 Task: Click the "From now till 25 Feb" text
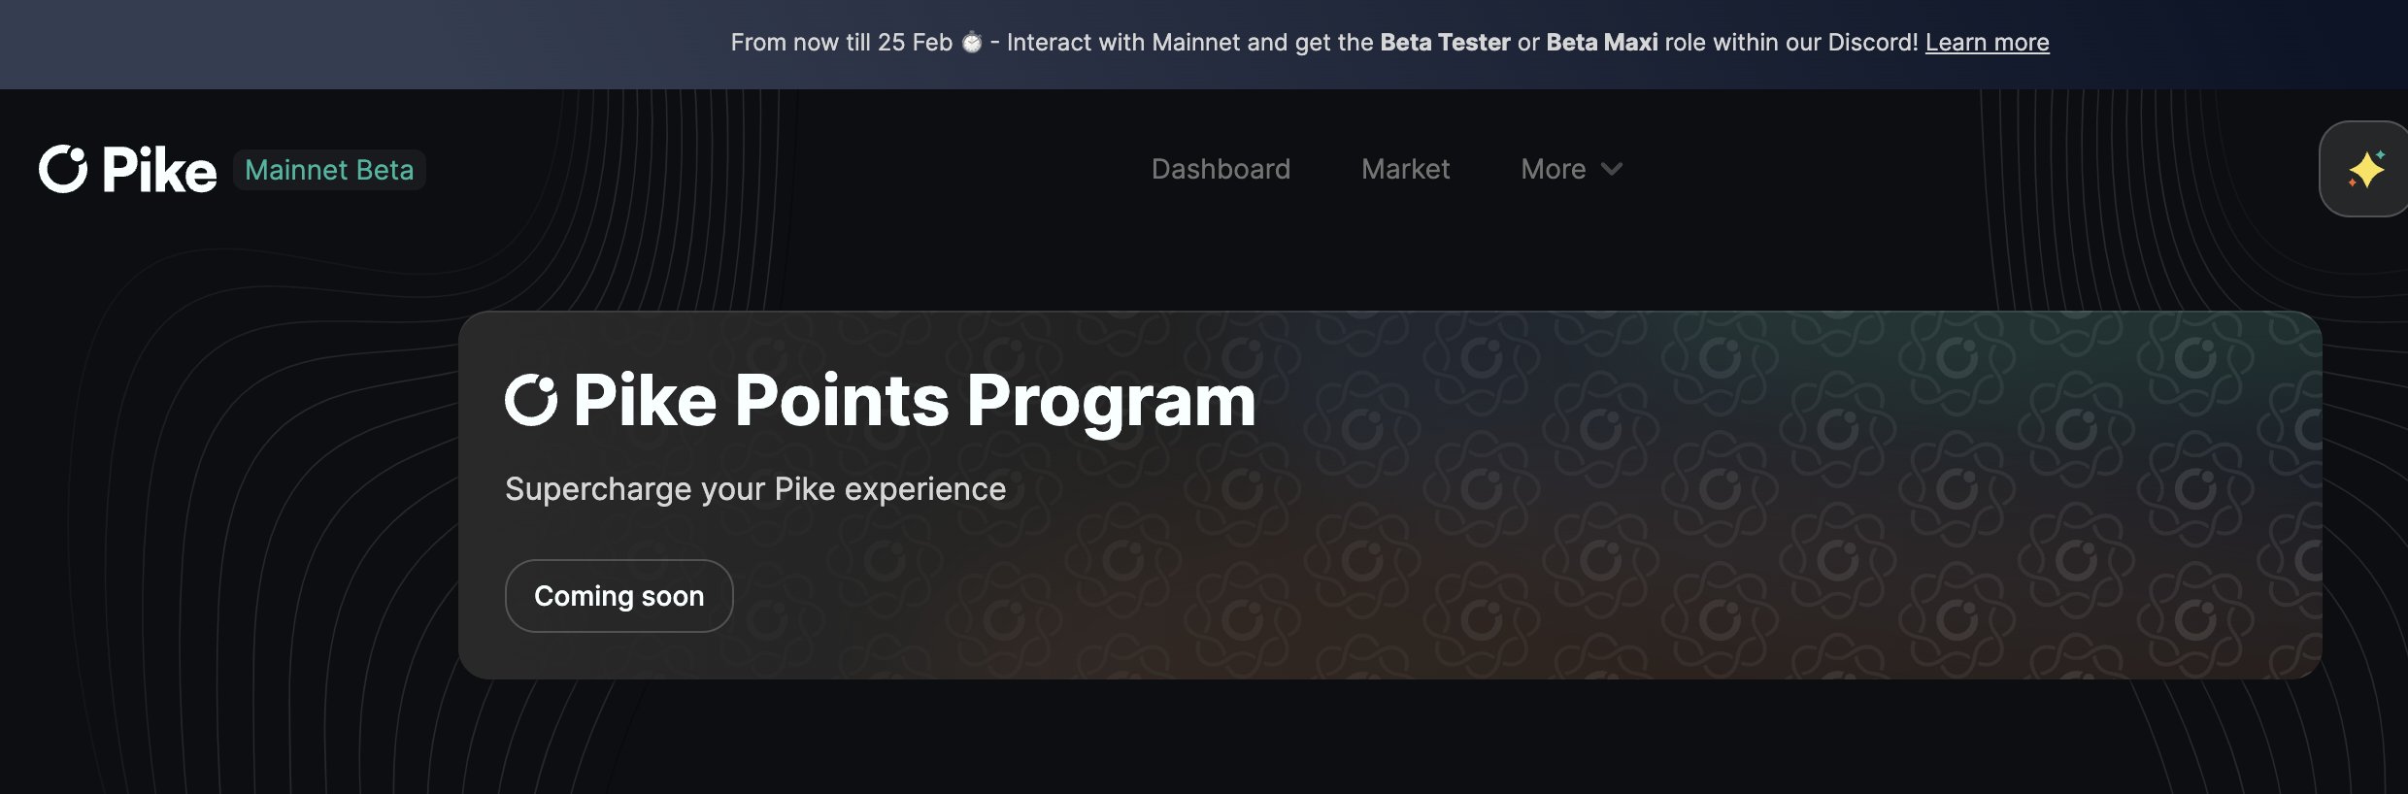[x=841, y=43]
